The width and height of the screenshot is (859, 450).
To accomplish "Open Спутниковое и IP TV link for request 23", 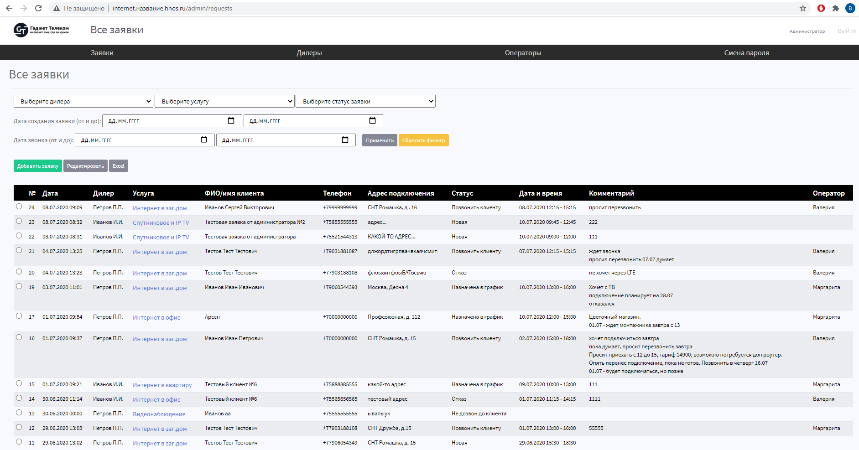I will pyautogui.click(x=161, y=223).
